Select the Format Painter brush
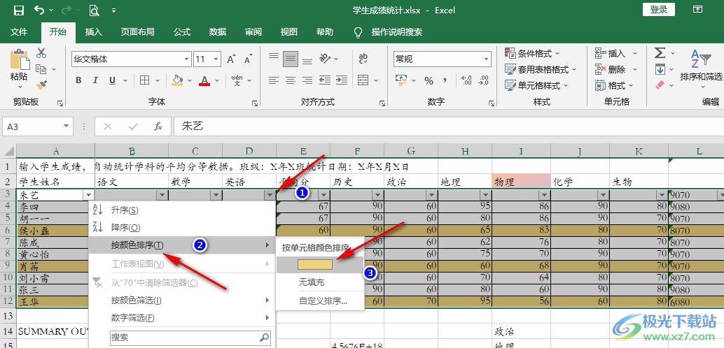The width and height of the screenshot is (724, 348). pos(41,85)
